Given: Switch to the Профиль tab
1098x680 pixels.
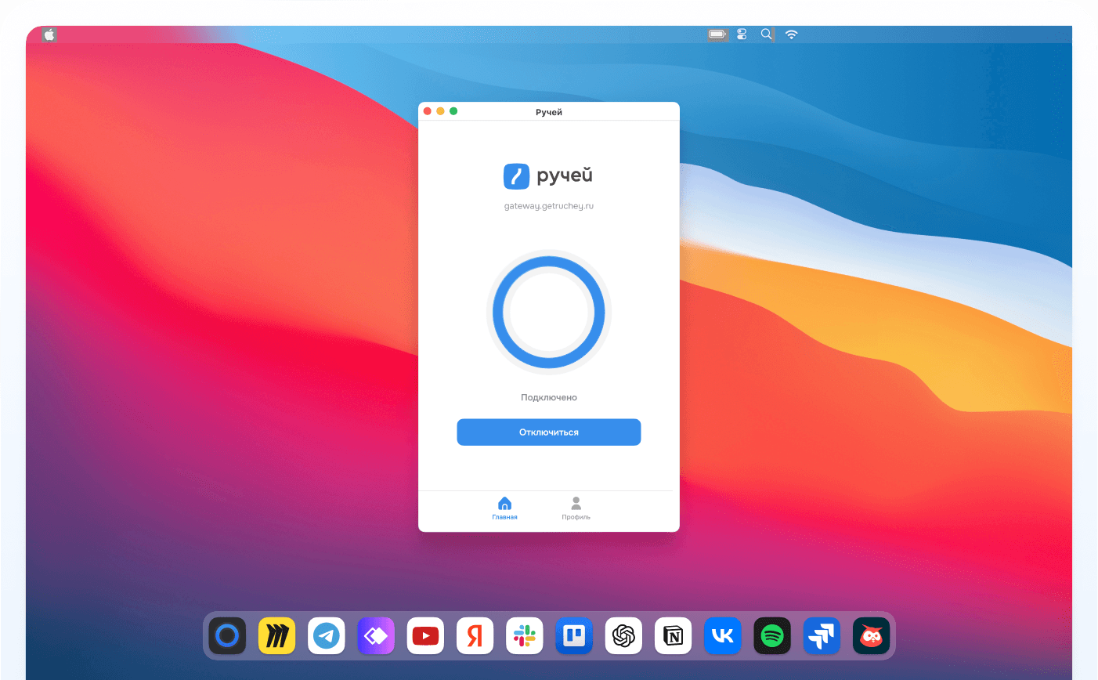Looking at the screenshot, I should 576,508.
